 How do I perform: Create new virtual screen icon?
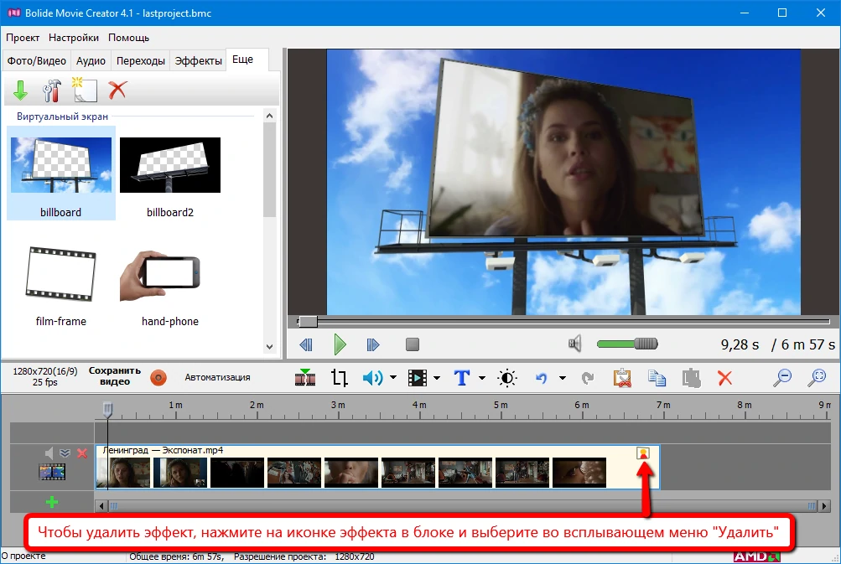[x=85, y=90]
